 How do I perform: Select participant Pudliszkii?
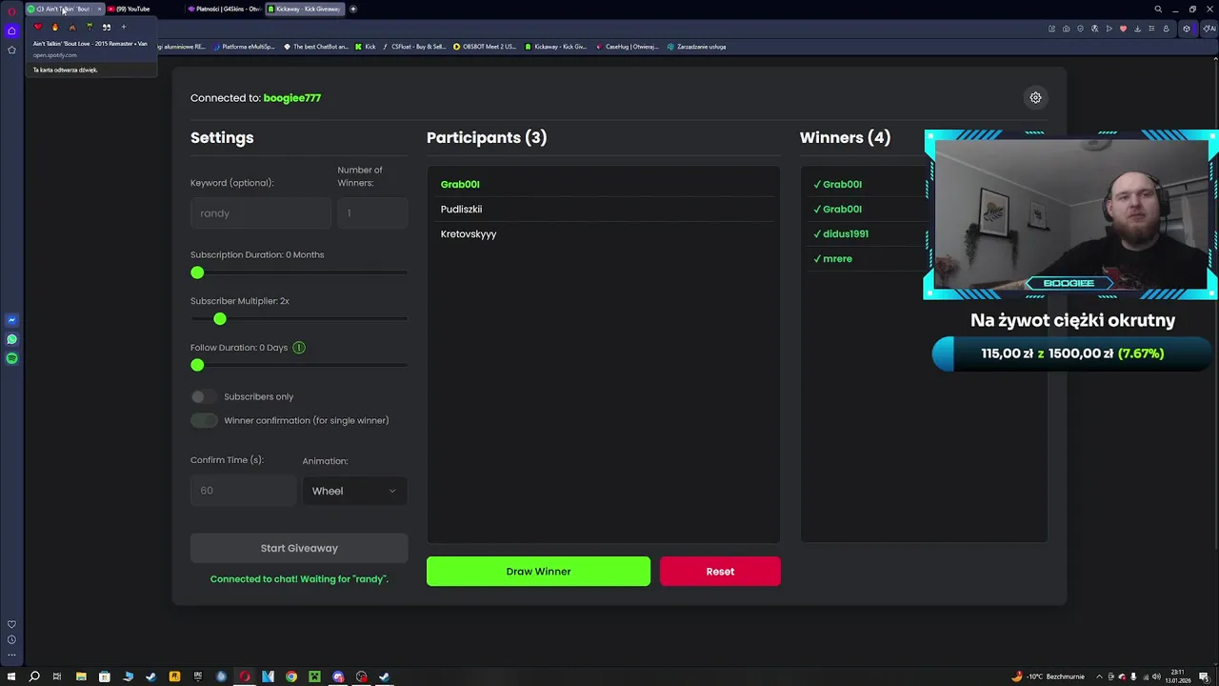click(461, 209)
